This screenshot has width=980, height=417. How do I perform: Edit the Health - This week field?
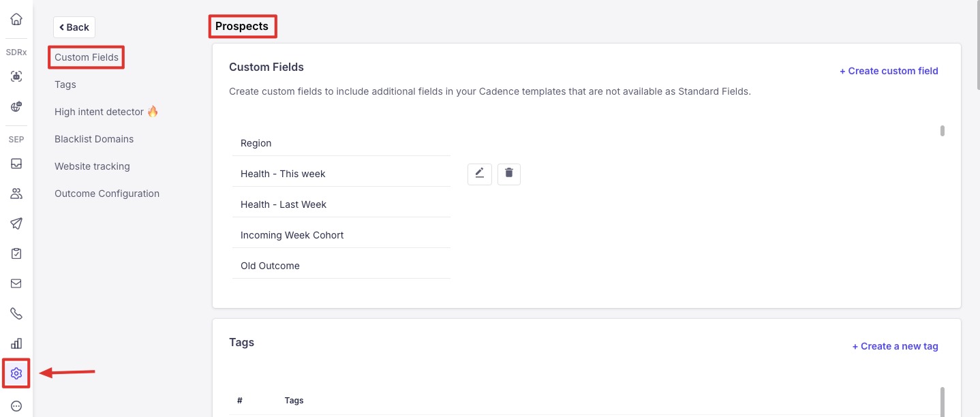pyautogui.click(x=479, y=174)
